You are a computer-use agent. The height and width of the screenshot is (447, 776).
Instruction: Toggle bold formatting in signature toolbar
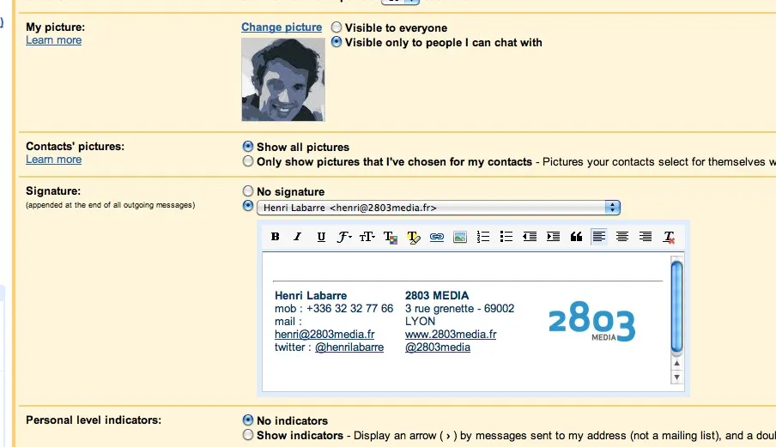(276, 237)
